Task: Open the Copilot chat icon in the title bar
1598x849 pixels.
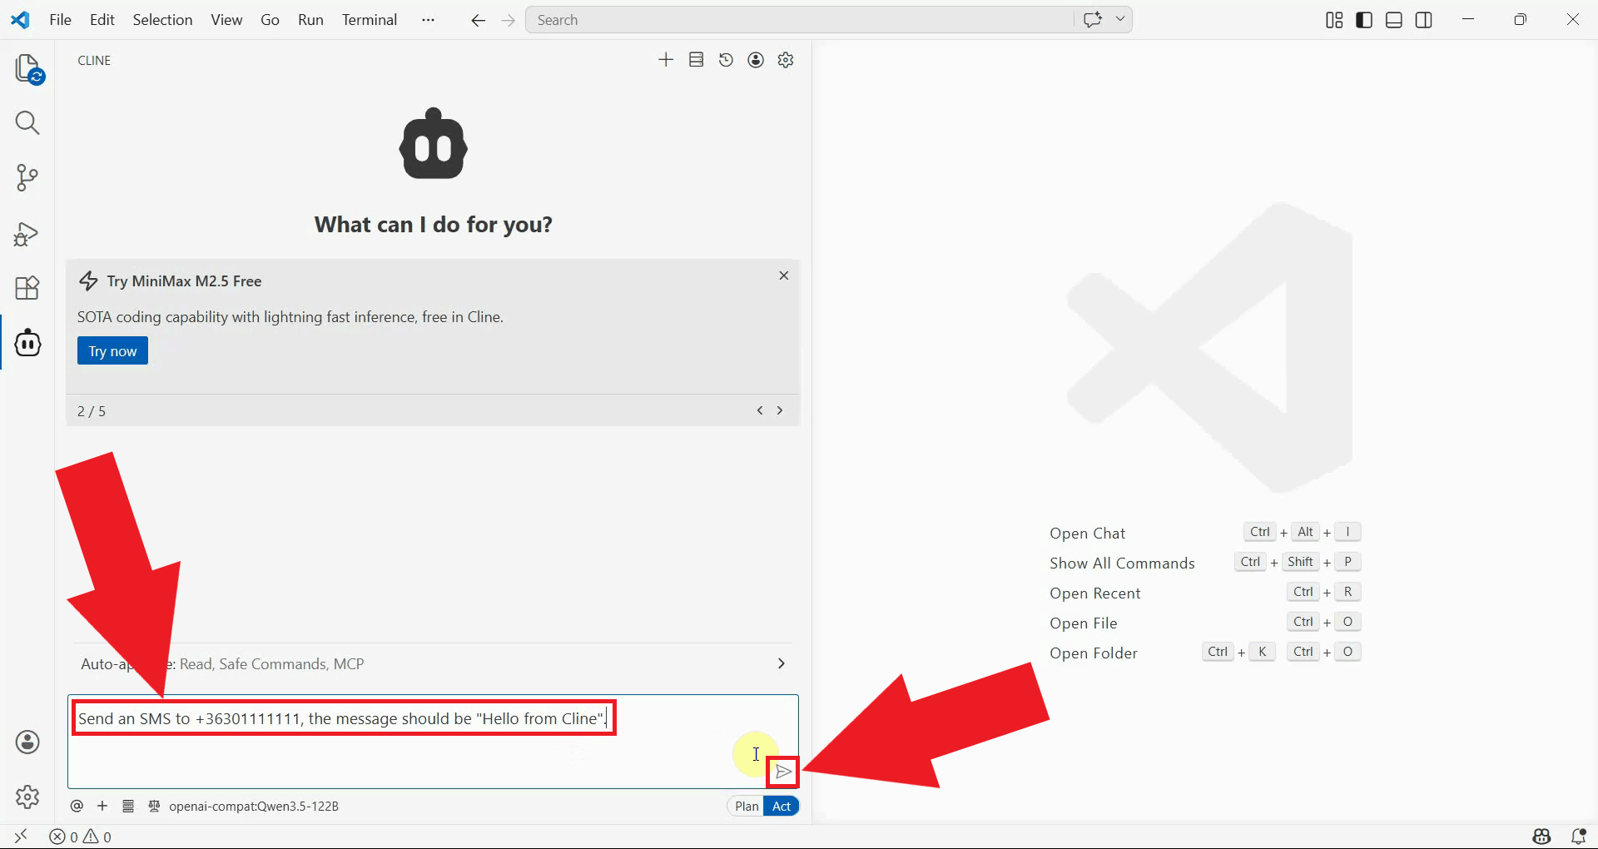Action: [1093, 19]
